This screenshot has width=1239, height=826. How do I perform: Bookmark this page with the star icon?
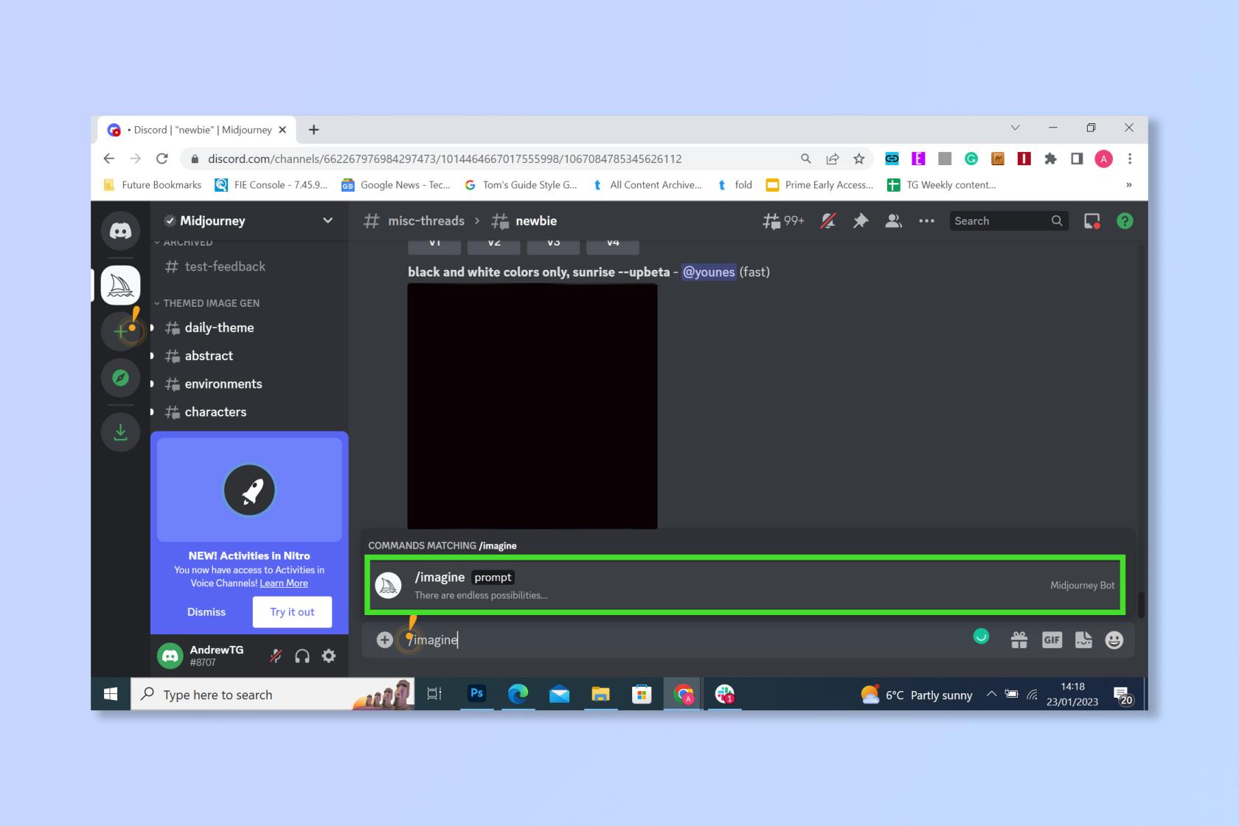coord(859,159)
